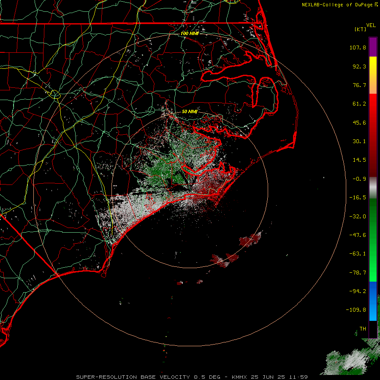Click the -32.0 velocity scale value
The image size is (380, 380).
click(358, 217)
